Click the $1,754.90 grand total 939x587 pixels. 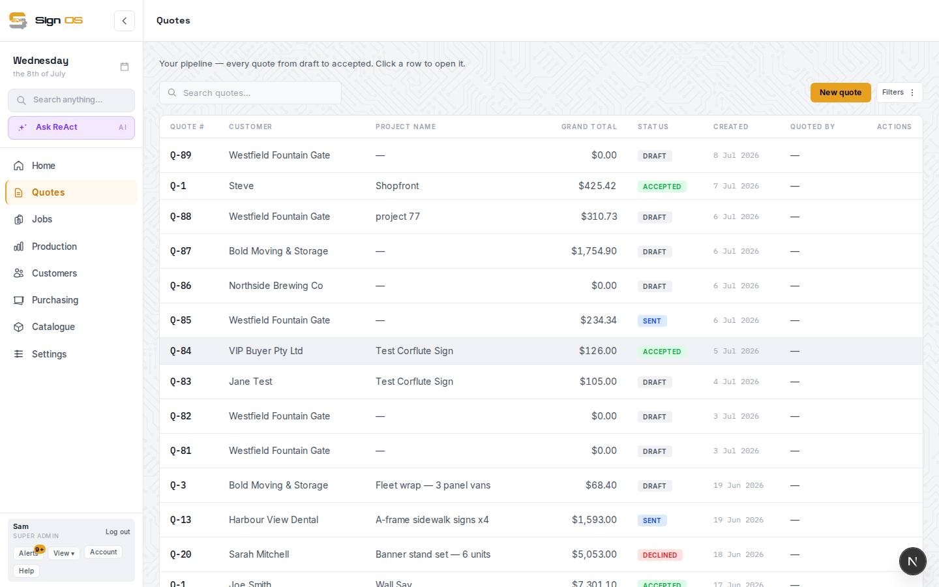coord(594,251)
